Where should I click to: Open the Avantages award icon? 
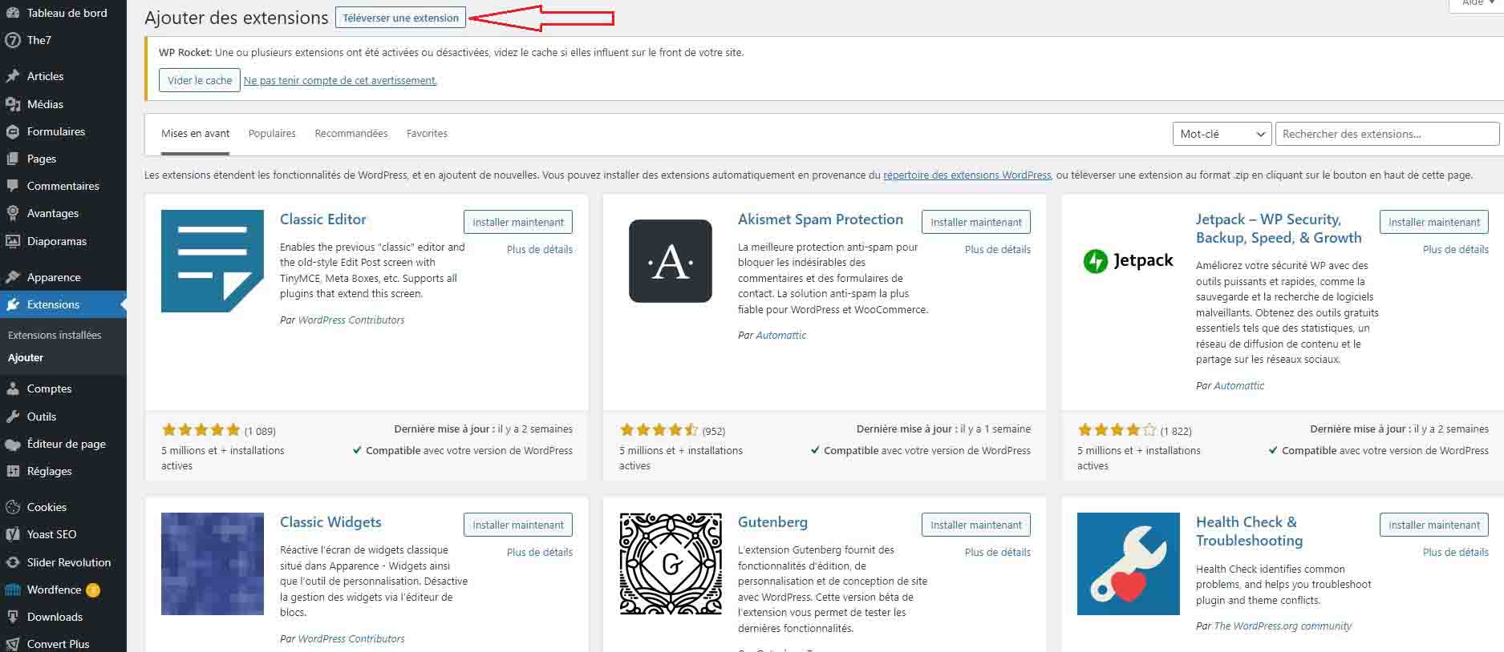tap(12, 213)
